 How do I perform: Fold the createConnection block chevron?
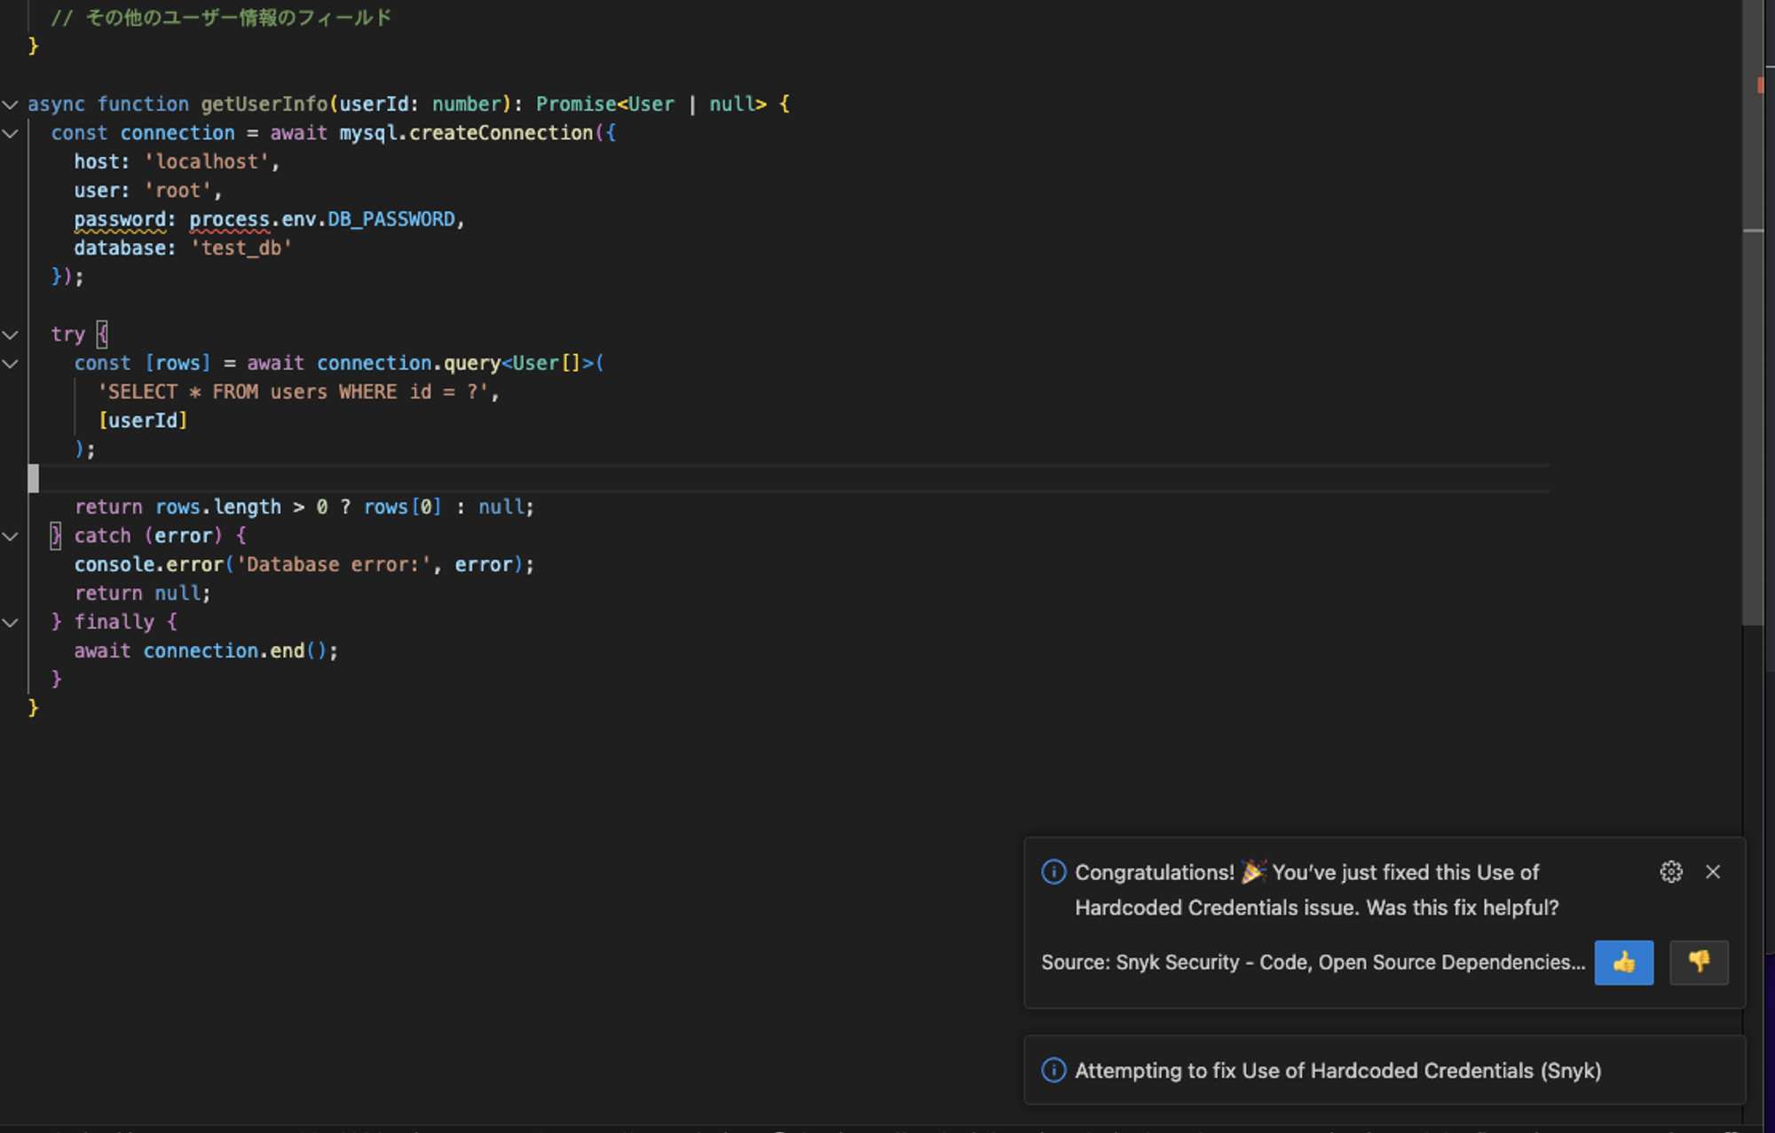point(11,133)
